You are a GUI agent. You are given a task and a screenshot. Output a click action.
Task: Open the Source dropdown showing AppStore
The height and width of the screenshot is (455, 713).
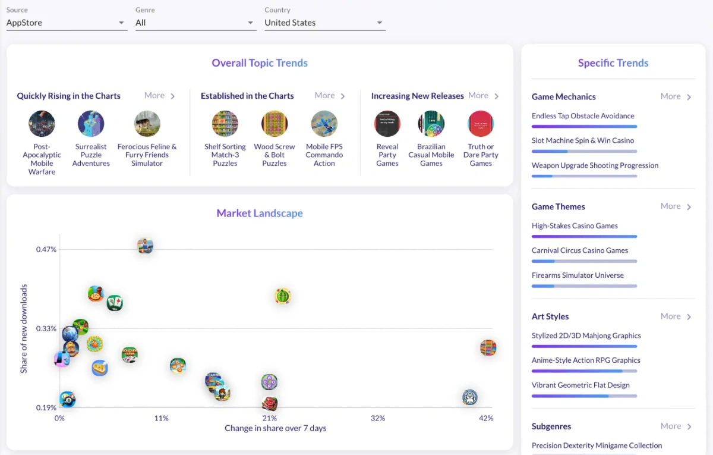[x=66, y=23]
